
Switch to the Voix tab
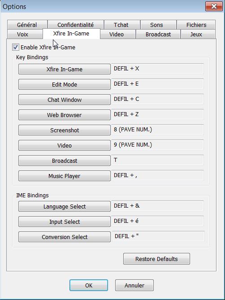pyautogui.click(x=25, y=34)
